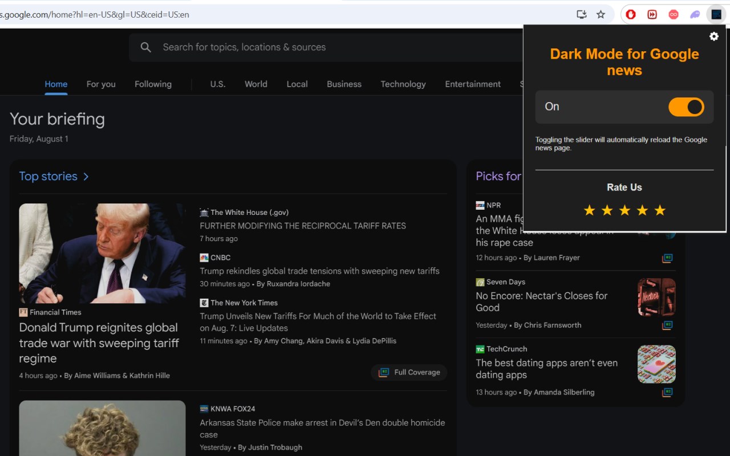The image size is (730, 456).
Task: Switch to the Technology tab
Action: click(403, 84)
